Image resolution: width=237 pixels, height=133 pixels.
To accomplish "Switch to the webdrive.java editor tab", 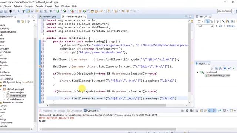I will coord(49,17).
